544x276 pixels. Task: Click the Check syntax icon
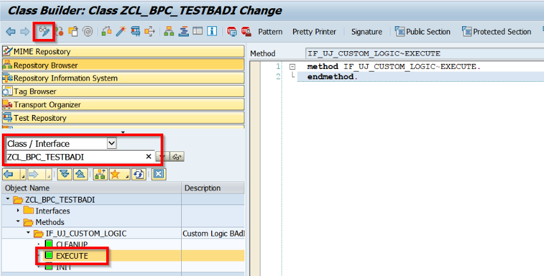tap(106, 31)
